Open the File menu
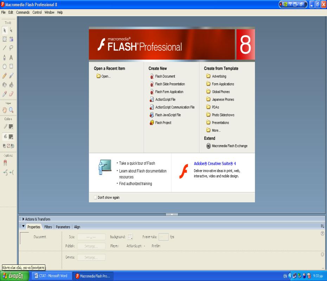Viewport: 327px width, 281px height. 3,12
